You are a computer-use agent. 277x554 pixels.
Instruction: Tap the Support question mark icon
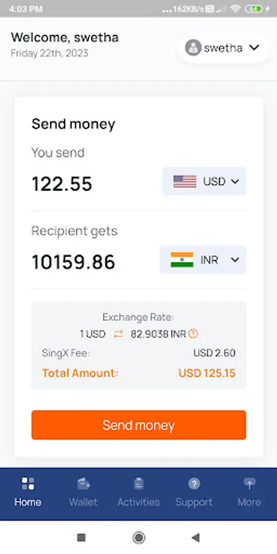[194, 483]
